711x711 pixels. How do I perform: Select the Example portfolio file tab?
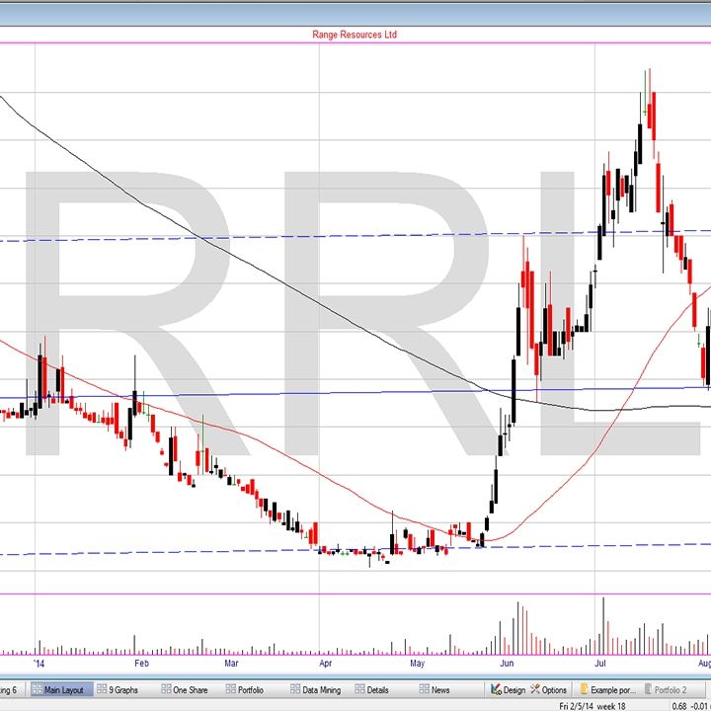(608, 689)
